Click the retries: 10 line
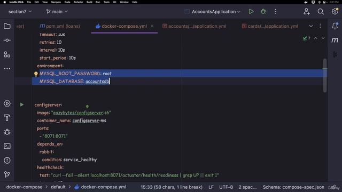This screenshot has height=192, width=342. pyautogui.click(x=50, y=42)
